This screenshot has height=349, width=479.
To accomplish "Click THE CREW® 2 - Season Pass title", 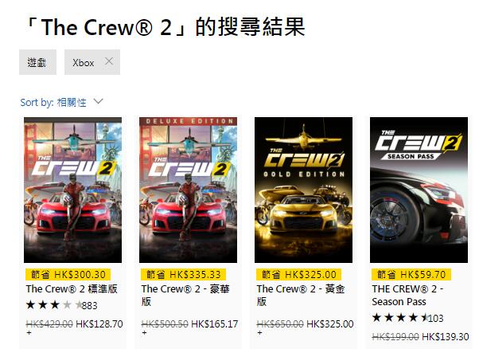I will (x=407, y=295).
